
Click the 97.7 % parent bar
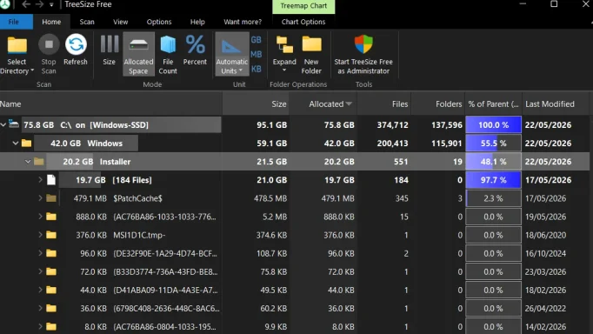[x=494, y=180]
